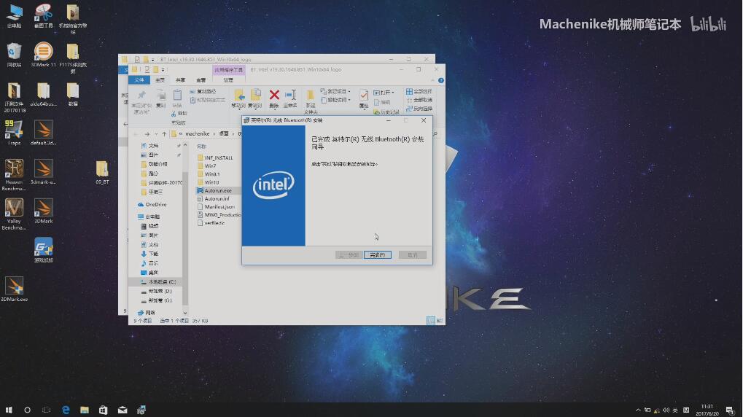Open the Recycle Bin desktop icon
743x417 pixels.
click(14, 55)
